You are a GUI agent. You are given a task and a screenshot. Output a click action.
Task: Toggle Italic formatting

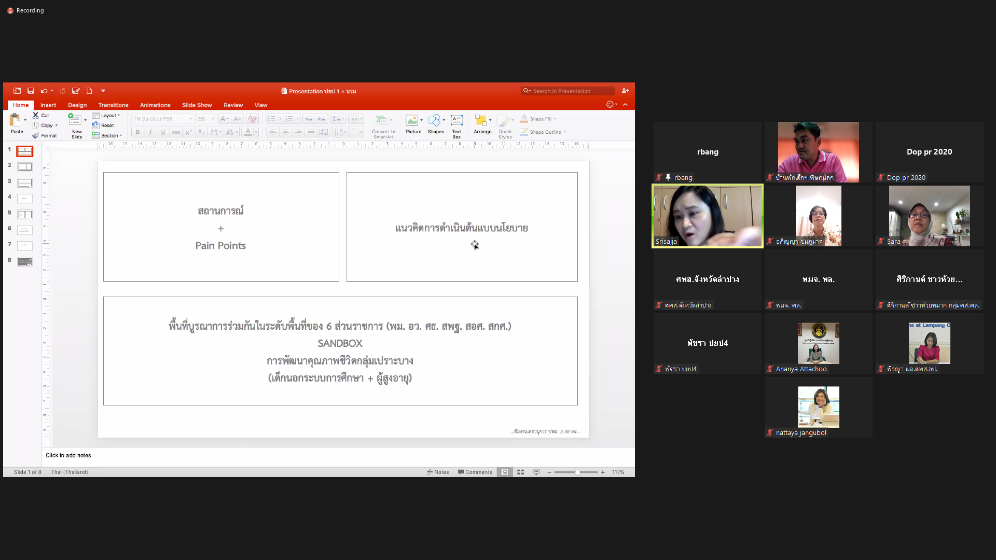point(150,132)
